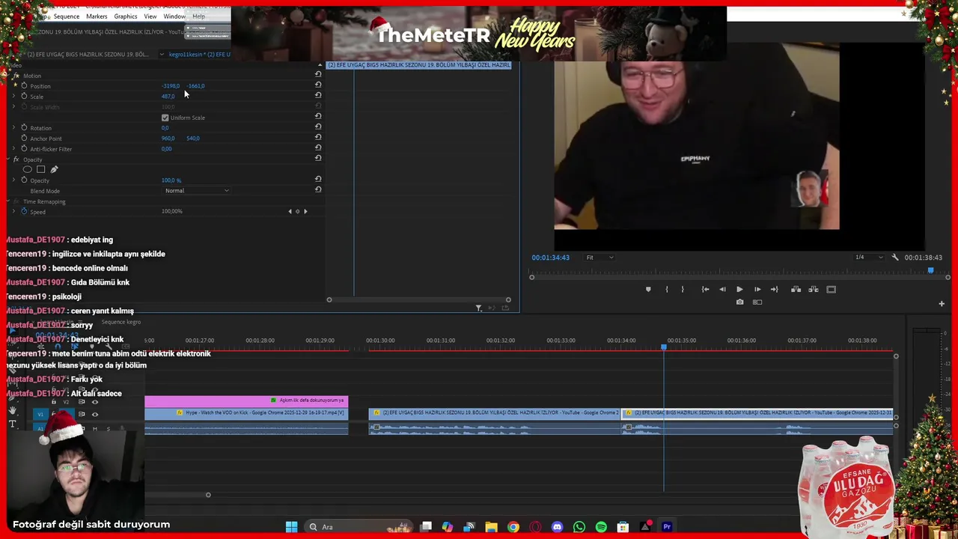Viewport: 958px width, 539px height.
Task: Go to previous Speed keyframe
Action: [290, 211]
